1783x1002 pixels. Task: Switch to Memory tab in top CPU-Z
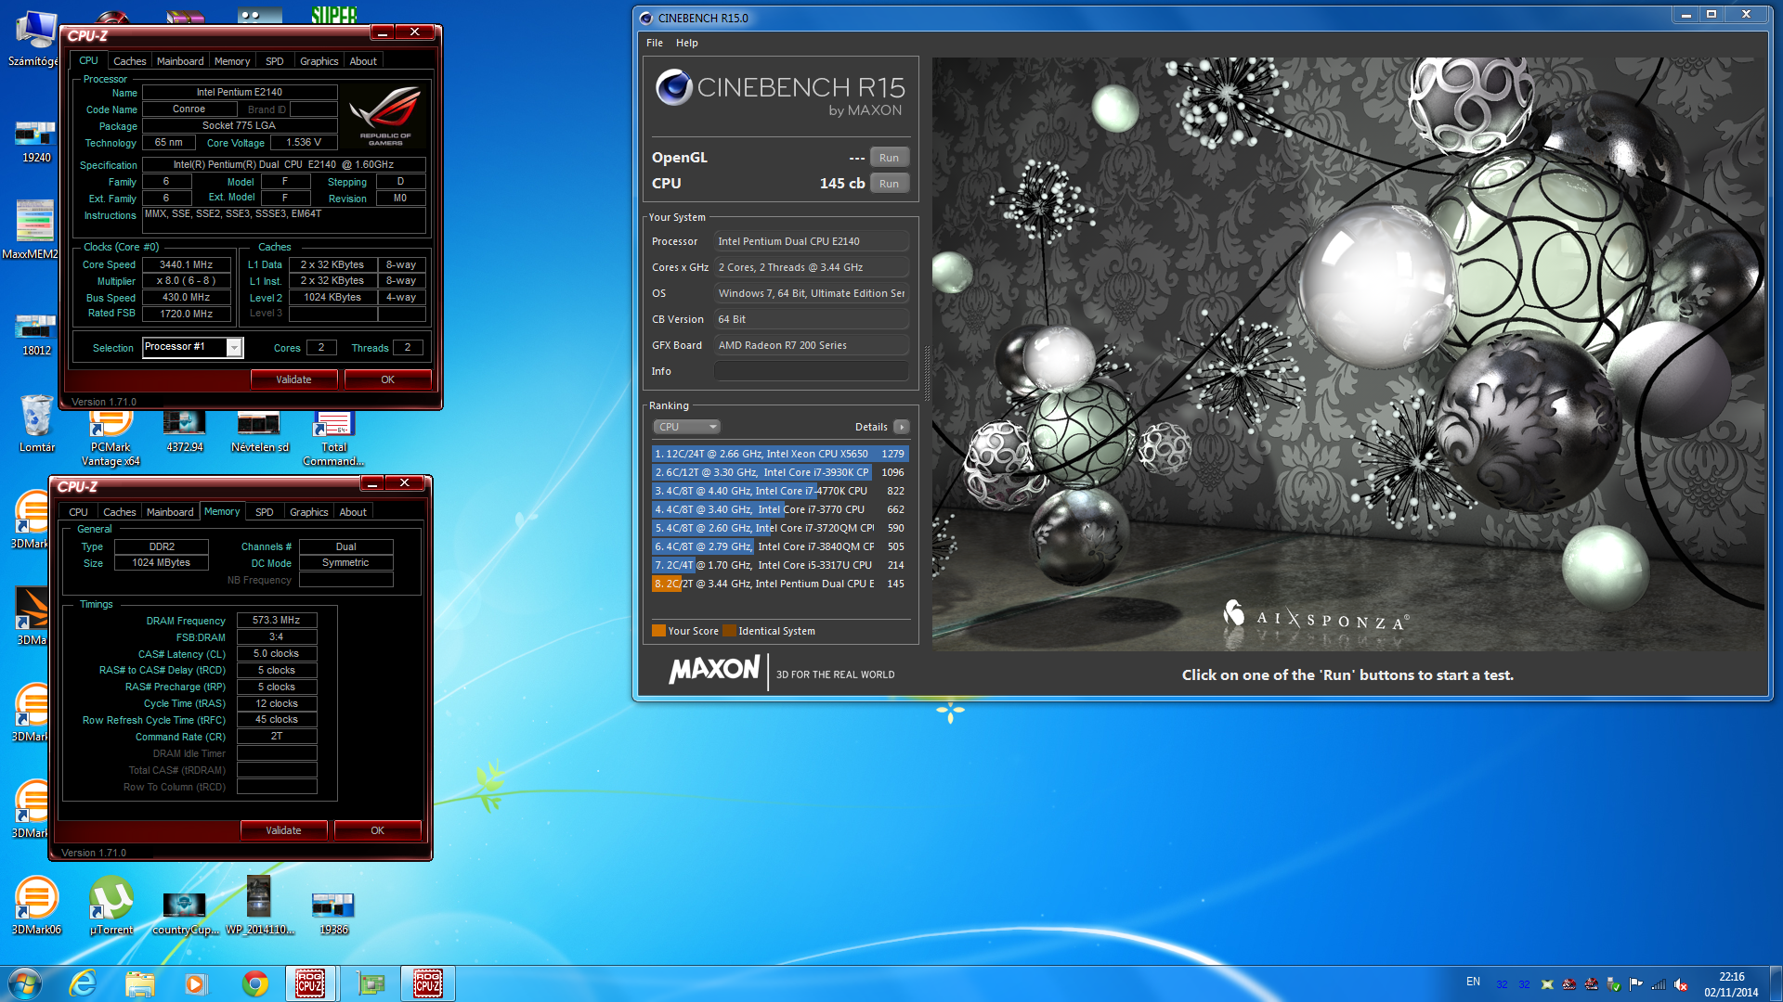tap(232, 61)
